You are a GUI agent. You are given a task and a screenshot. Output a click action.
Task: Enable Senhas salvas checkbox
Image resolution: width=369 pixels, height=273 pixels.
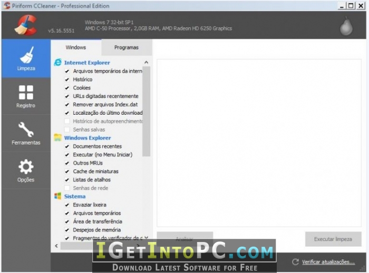coord(67,129)
